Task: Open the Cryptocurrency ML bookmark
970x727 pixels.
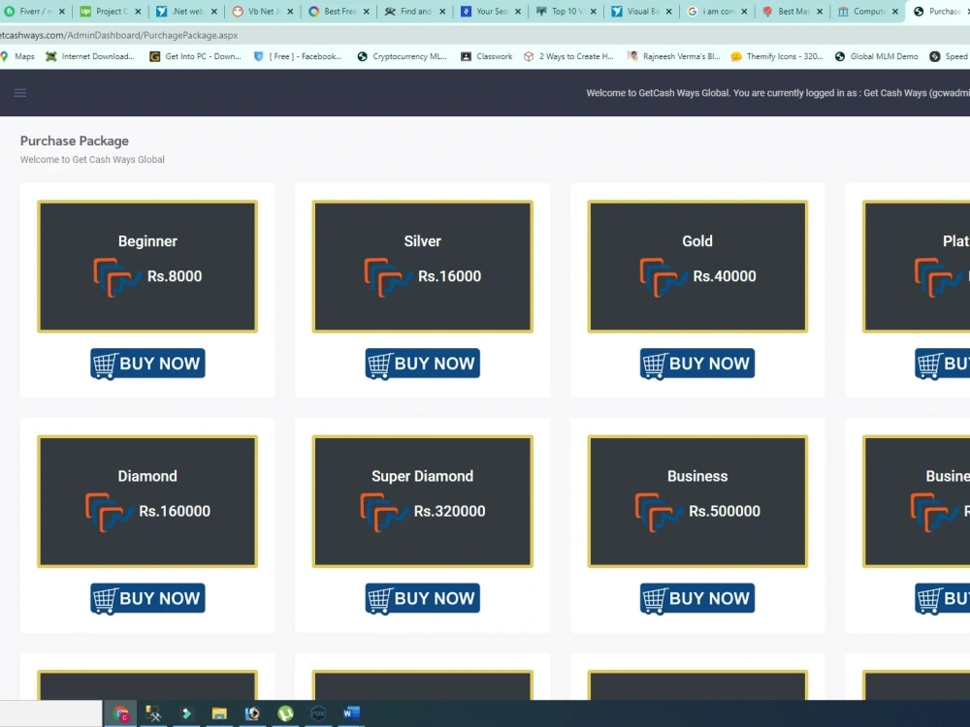Action: [403, 56]
